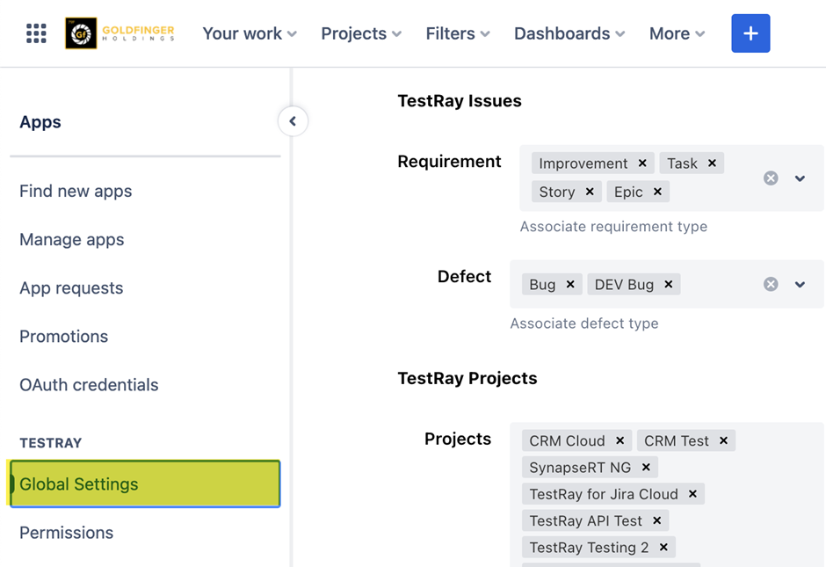Click inside the Defect type field
The width and height of the screenshot is (826, 567).
pos(716,285)
